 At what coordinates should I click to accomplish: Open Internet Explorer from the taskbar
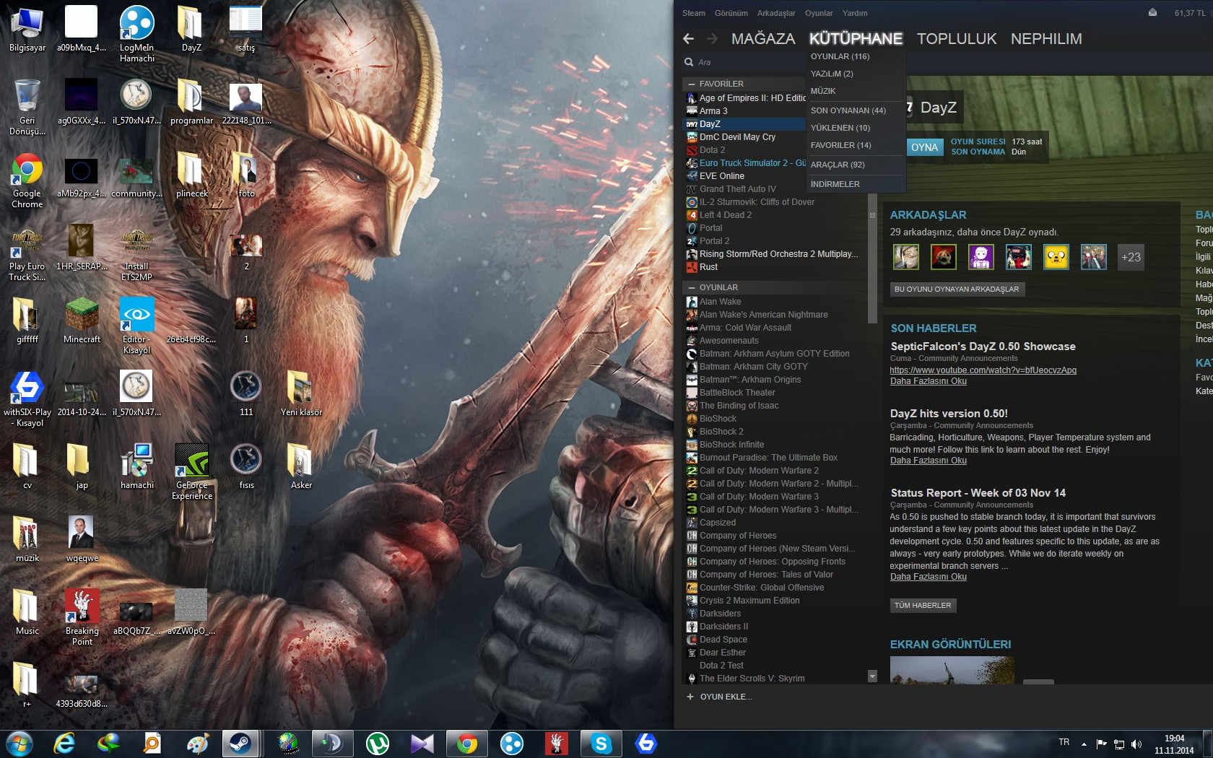pos(64,744)
